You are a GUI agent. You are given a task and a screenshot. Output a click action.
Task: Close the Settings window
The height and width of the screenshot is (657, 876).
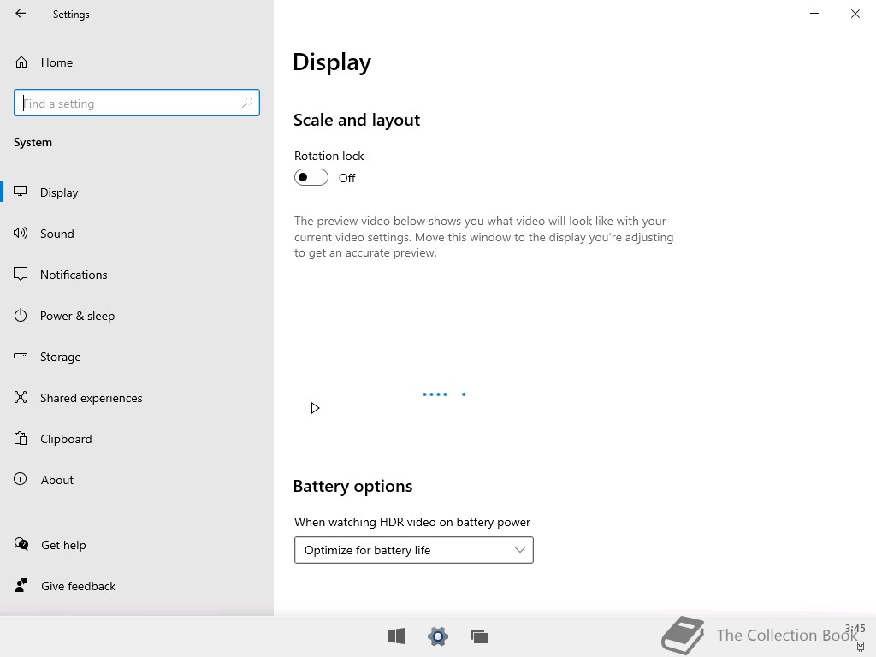tap(855, 14)
